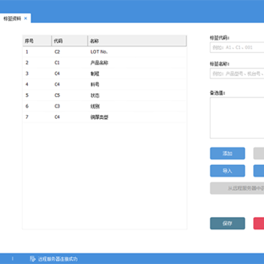Click the remote server status icon
Screen dimensions: 264x264
32,259
